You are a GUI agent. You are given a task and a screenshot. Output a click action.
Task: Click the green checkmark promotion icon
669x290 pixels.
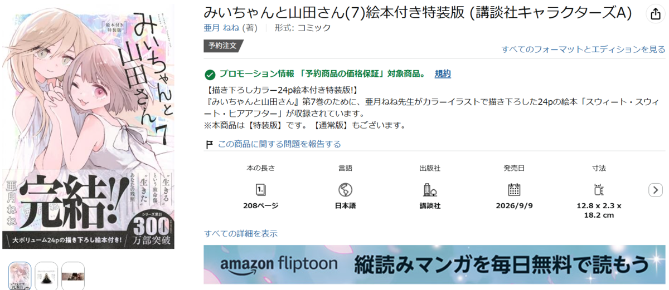(x=210, y=75)
